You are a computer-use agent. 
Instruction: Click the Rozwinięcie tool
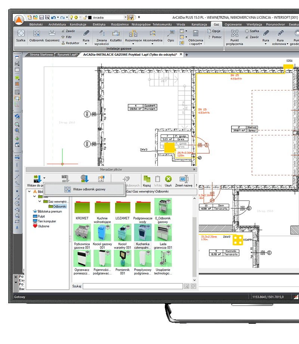click(133, 36)
